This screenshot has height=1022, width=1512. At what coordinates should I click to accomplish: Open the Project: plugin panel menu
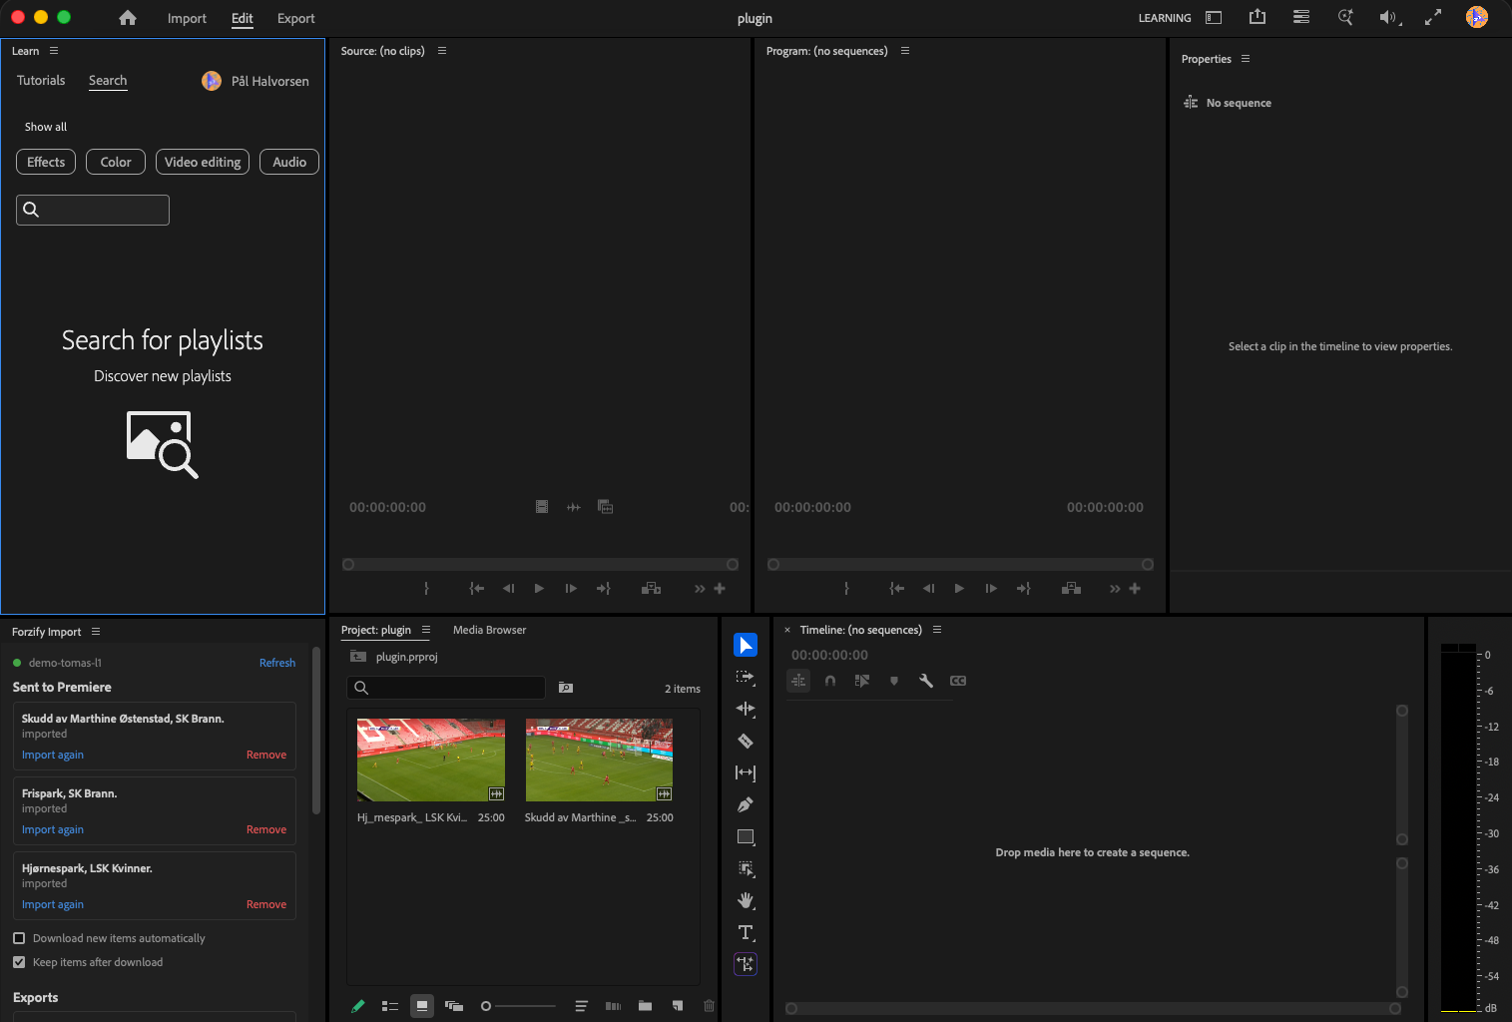[426, 630]
